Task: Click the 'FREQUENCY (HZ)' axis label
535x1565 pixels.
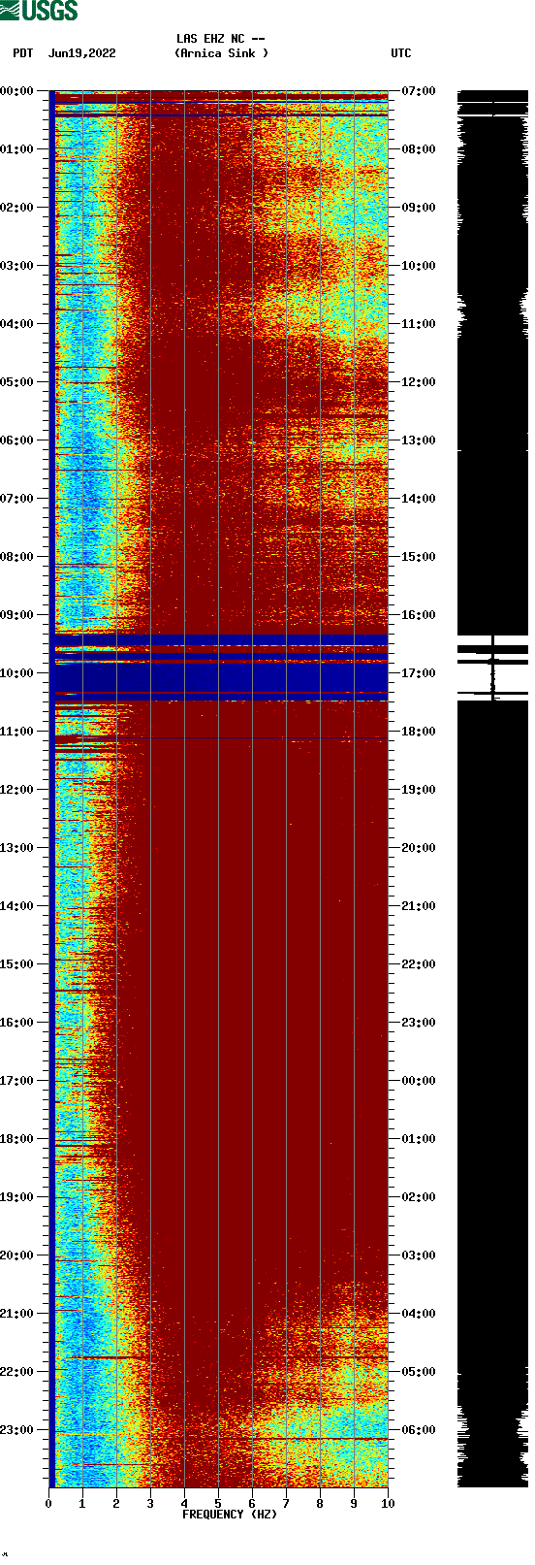Action: [230, 1514]
